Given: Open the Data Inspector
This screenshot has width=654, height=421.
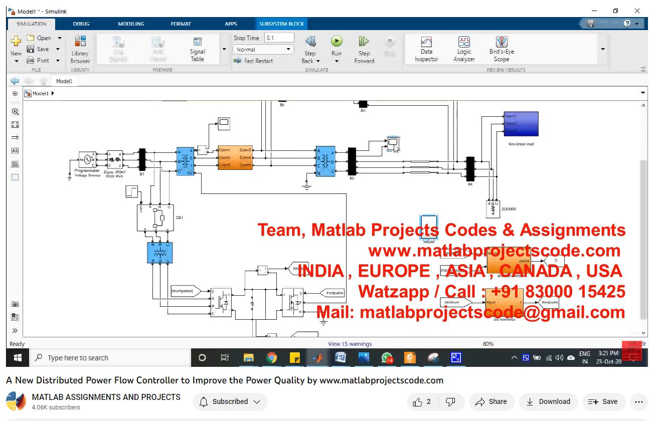Looking at the screenshot, I should point(426,49).
